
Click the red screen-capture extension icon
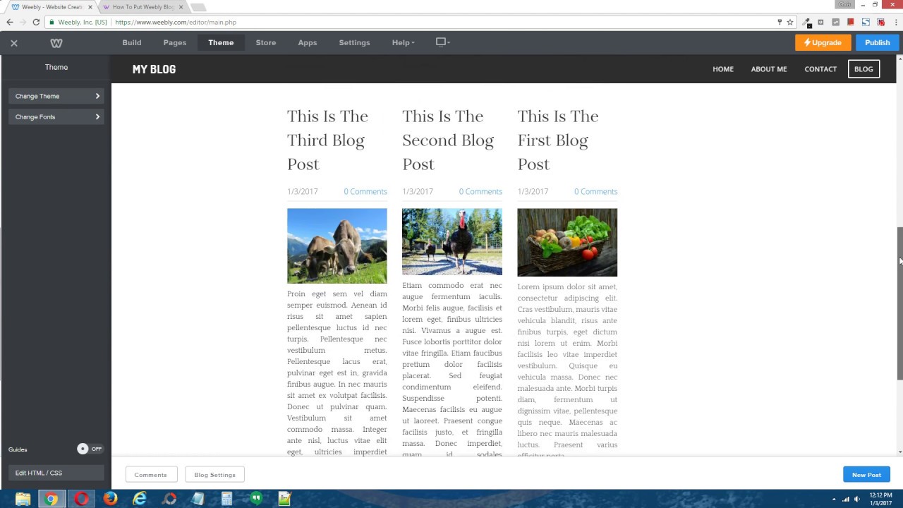click(880, 22)
